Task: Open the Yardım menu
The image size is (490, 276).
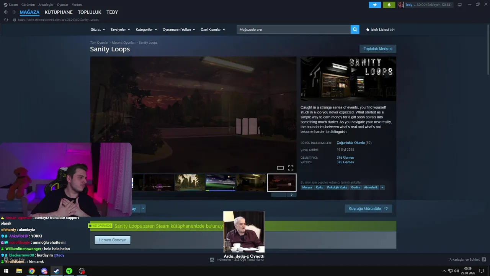Action: pyautogui.click(x=77, y=5)
